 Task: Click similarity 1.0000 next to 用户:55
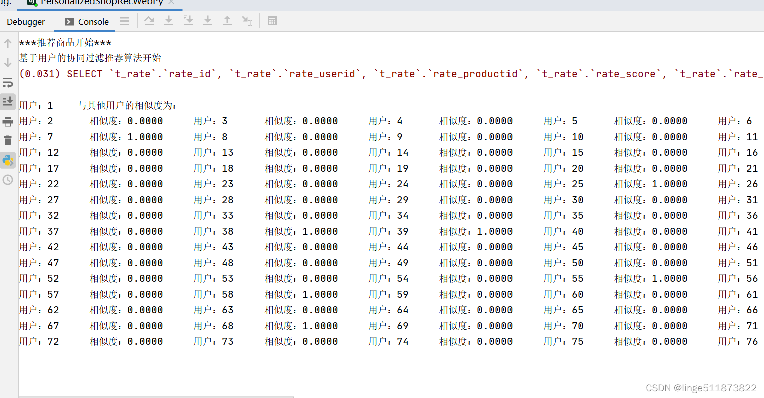[670, 278]
